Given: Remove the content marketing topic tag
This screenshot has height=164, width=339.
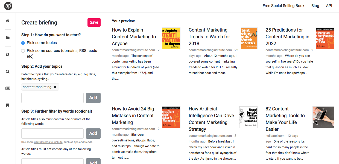Looking at the screenshot, I should click(x=55, y=87).
